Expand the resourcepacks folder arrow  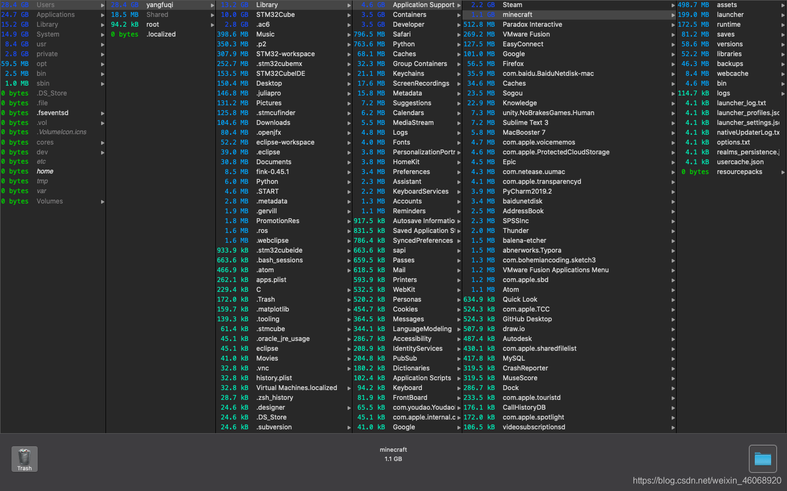point(783,172)
